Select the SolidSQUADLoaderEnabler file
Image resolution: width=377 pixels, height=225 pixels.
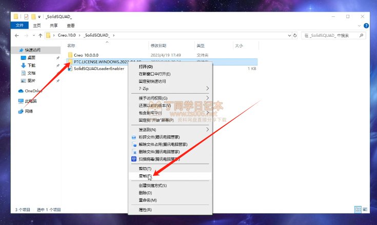99,69
